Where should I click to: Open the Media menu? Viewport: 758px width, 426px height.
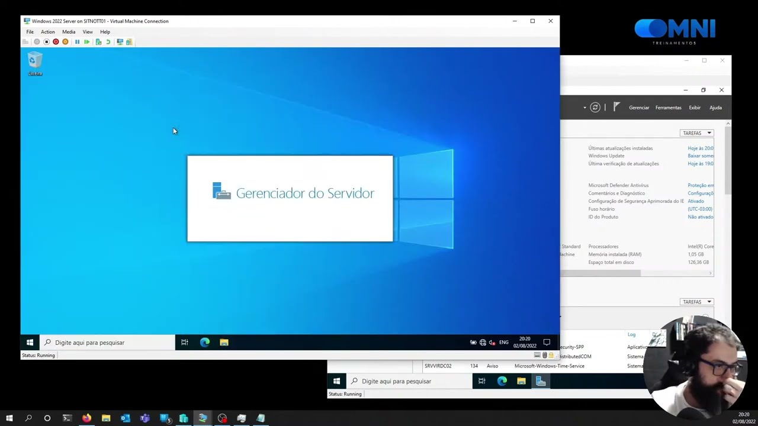tap(69, 32)
